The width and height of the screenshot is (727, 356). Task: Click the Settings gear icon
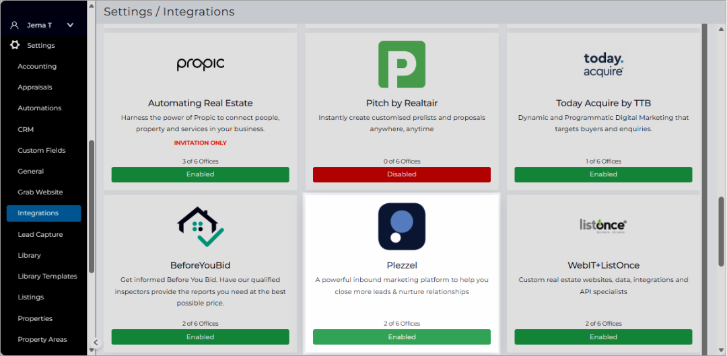15,45
